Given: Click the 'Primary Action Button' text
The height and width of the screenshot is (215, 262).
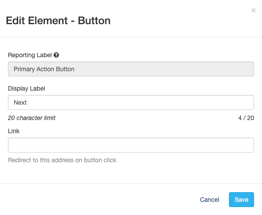Looking at the screenshot, I should click(x=44, y=69).
